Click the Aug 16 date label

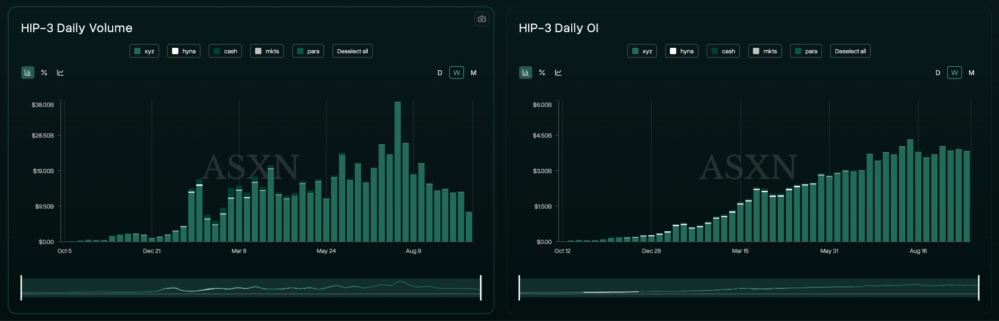[x=918, y=251]
